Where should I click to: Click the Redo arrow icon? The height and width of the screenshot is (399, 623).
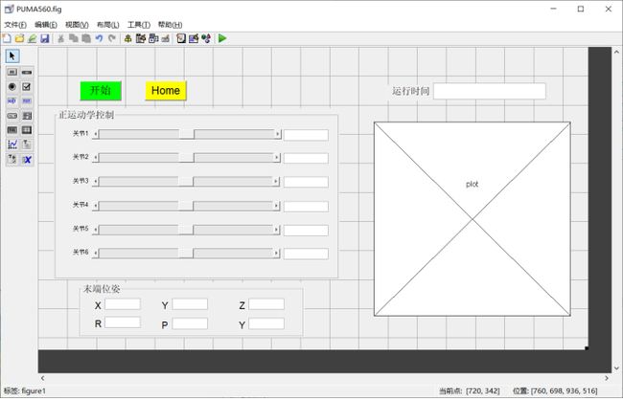[x=112, y=38]
